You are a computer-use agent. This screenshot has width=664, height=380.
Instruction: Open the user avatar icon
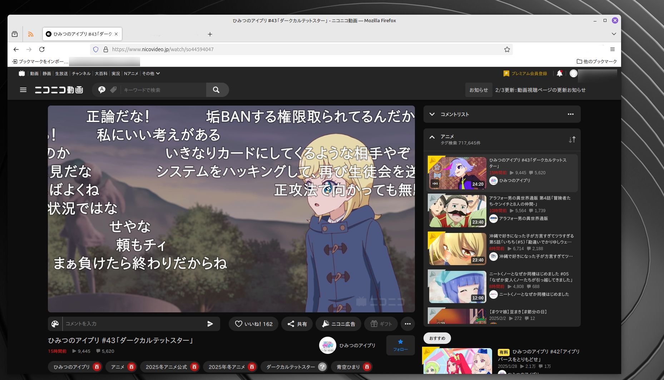tap(574, 73)
